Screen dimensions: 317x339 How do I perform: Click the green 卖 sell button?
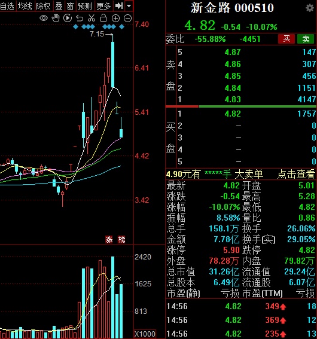(306, 39)
